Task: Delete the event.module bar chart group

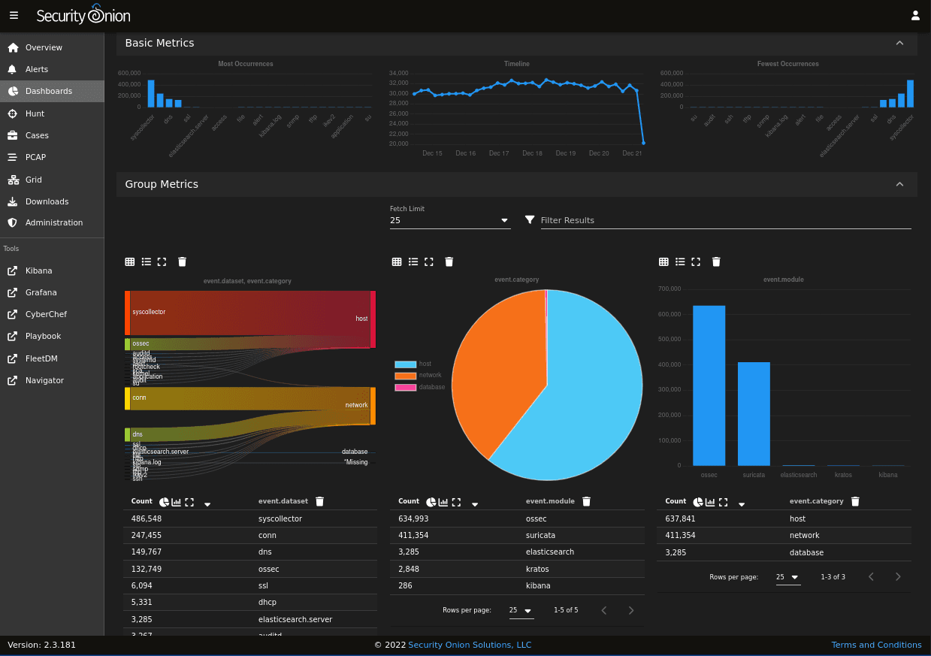Action: pos(716,261)
